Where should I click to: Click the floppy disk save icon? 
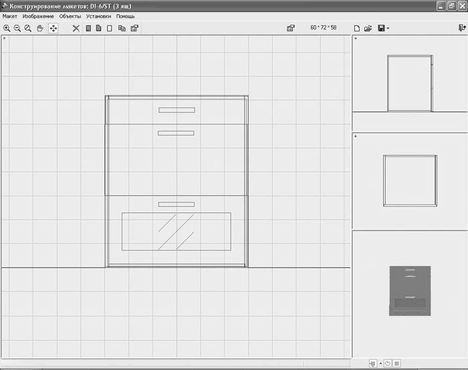381,28
